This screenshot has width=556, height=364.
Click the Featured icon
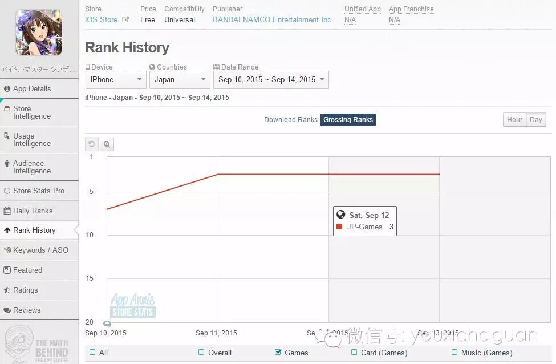point(7,270)
